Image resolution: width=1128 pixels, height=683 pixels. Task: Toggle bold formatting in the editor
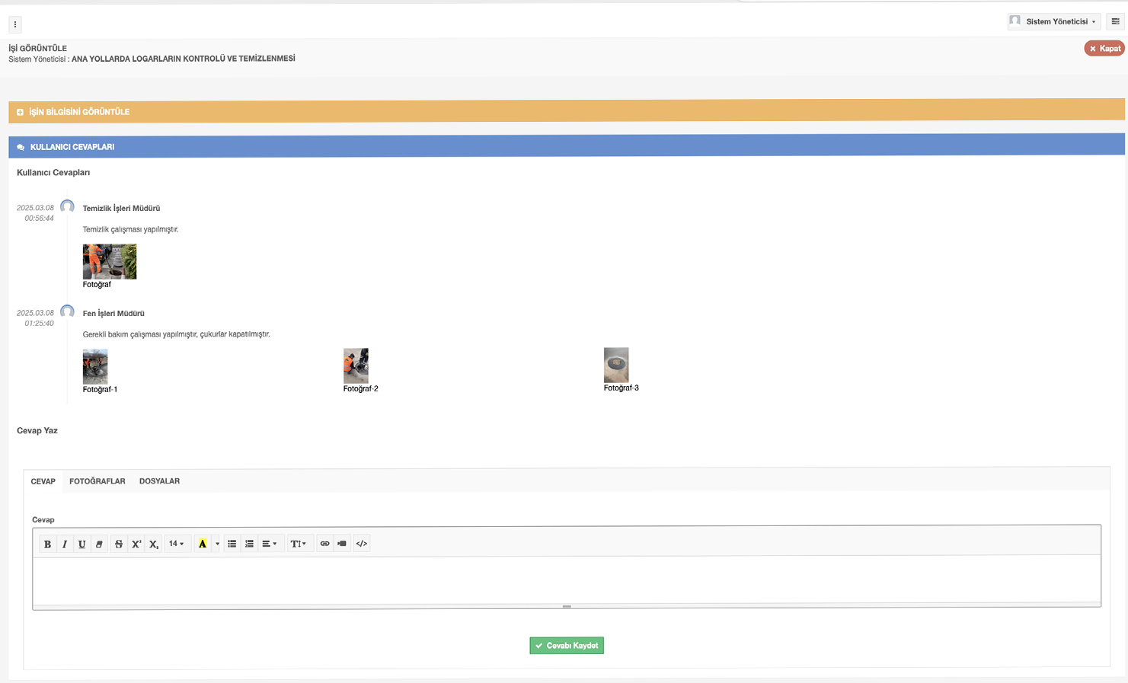(47, 544)
